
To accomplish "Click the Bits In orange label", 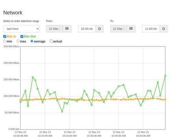I will [11, 36].
